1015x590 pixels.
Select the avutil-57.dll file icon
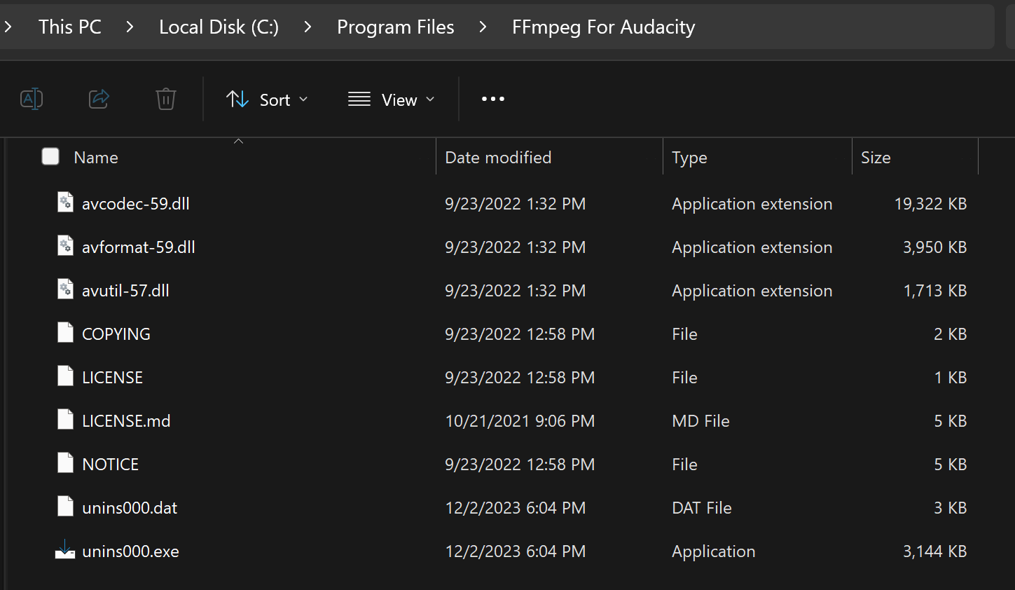coord(65,289)
